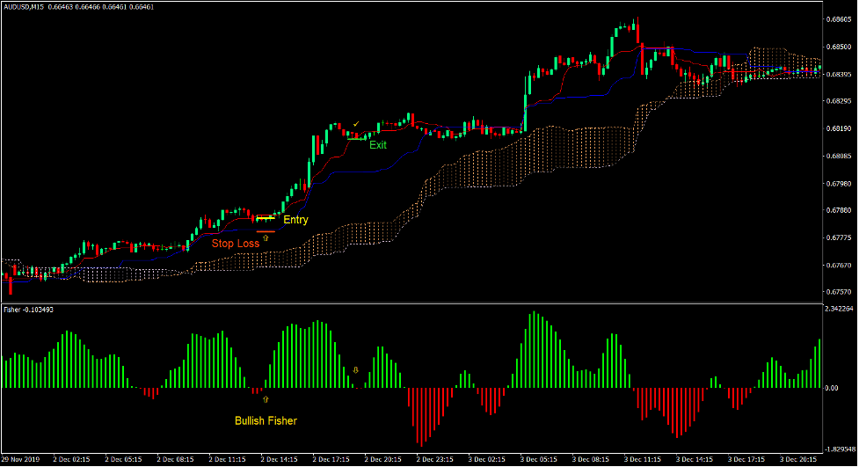859x467 pixels.
Task: Click the '2 Dec 17:15' time label
Action: 331,459
